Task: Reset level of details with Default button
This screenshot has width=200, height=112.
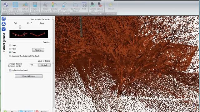Action: tap(44, 65)
